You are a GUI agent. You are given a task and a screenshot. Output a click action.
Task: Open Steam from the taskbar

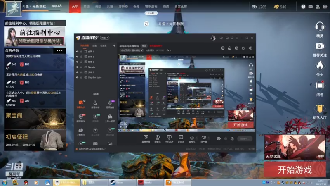click(x=122, y=182)
